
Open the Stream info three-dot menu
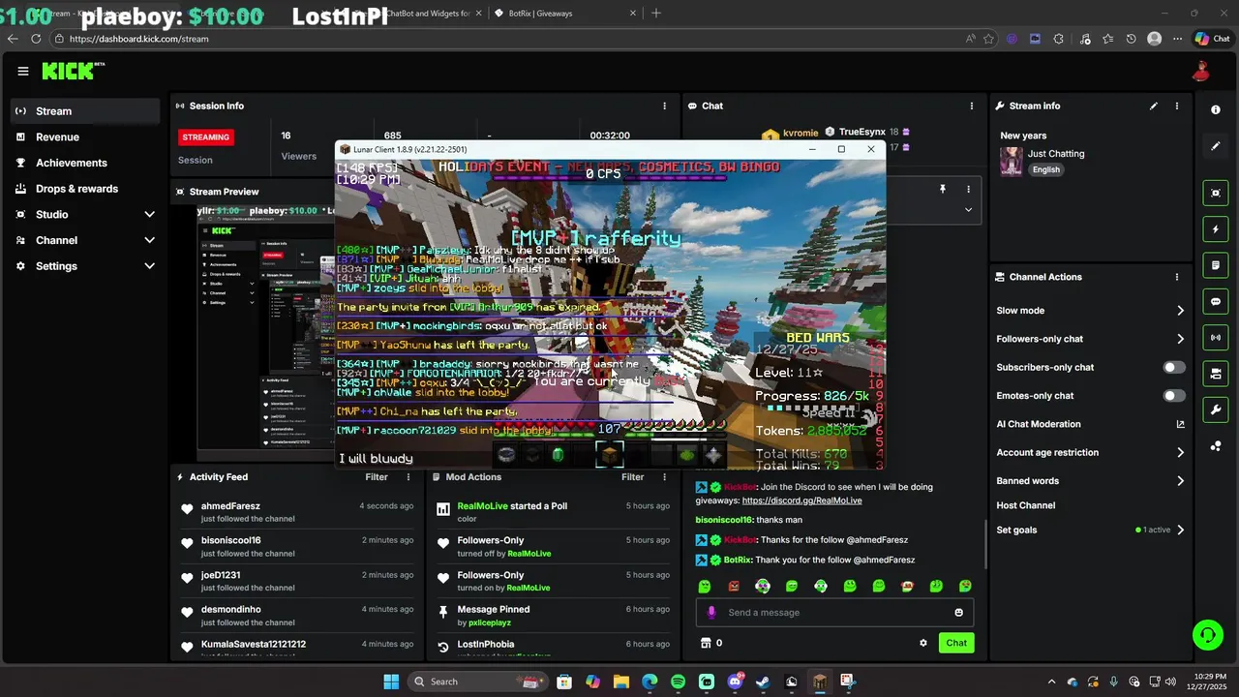(x=1177, y=106)
